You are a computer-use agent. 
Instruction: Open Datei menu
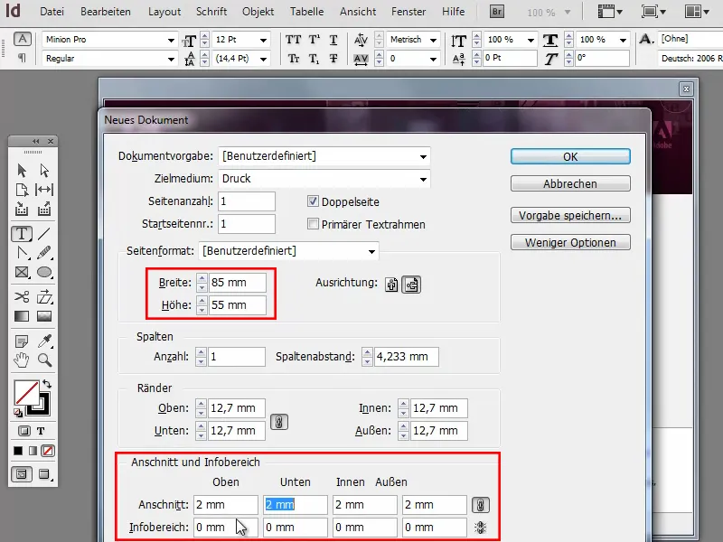[52, 12]
